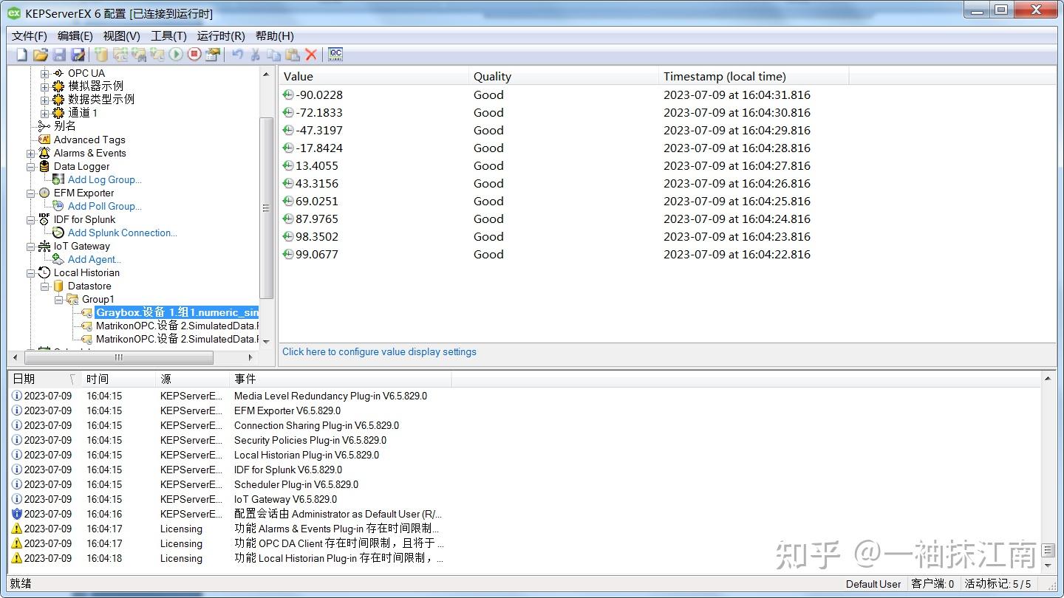Click the red disconnect runtime toolbar icon

click(194, 55)
